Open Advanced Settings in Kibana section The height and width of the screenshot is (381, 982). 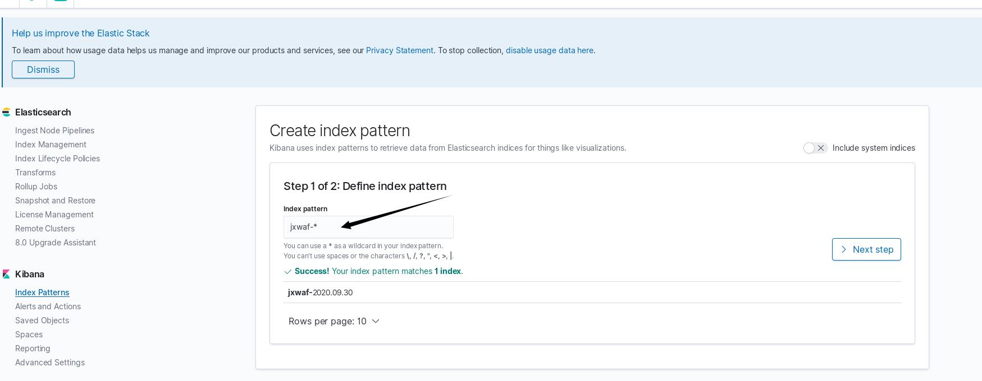pos(50,363)
